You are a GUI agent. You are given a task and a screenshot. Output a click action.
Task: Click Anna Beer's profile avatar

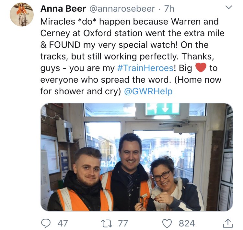22,15
